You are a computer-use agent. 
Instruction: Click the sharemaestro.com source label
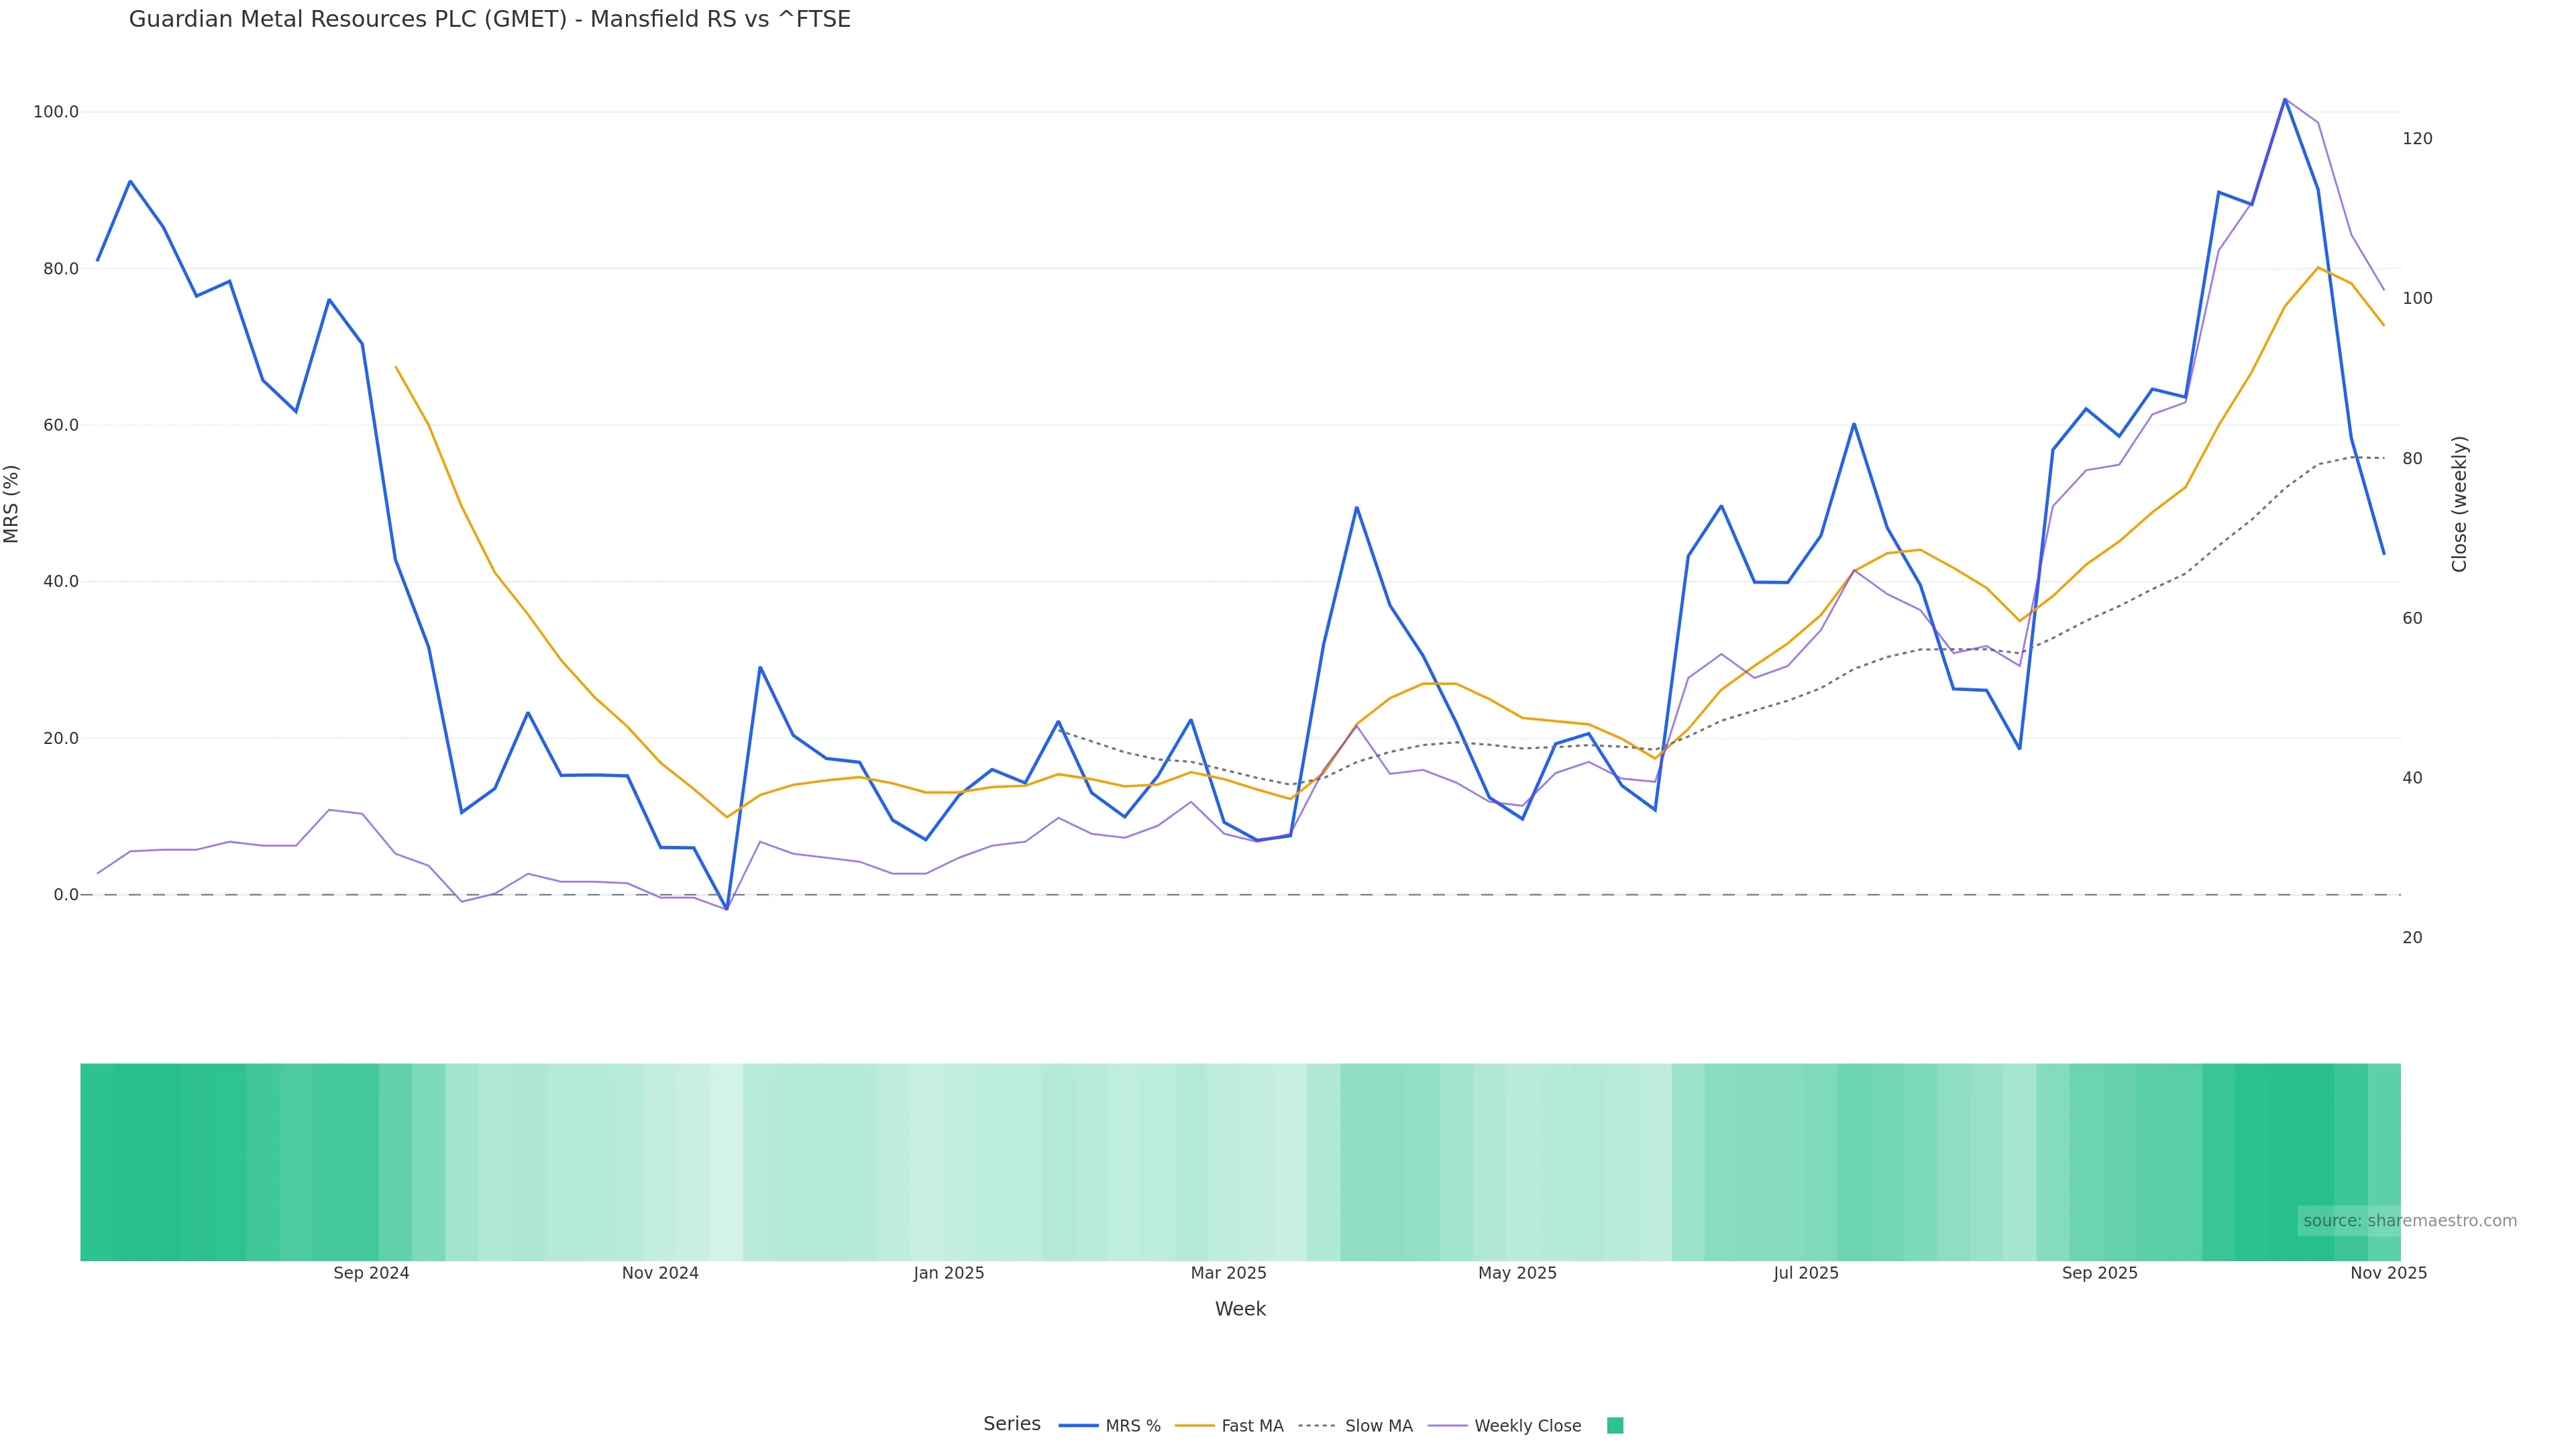pos(2409,1220)
